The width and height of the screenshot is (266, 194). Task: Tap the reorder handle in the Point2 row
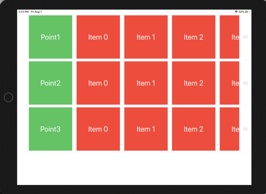point(245,83)
